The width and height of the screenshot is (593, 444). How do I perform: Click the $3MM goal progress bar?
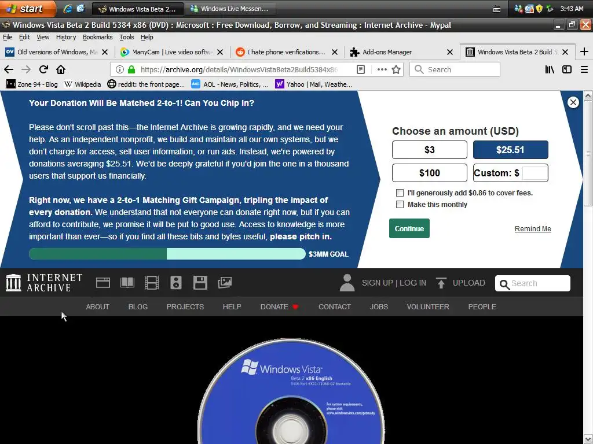(167, 254)
